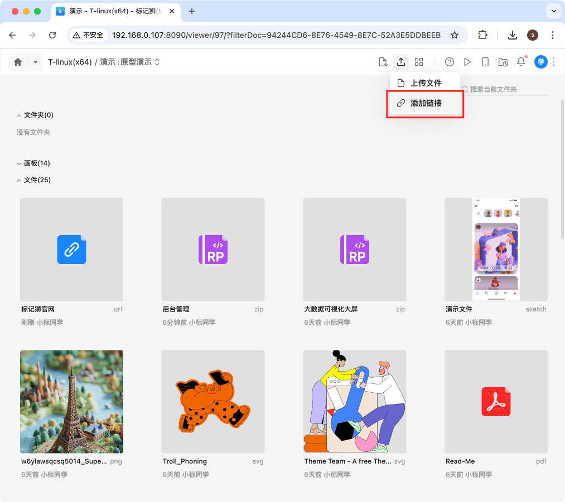Open the three-dot more options icon
Viewport: 565px width, 502px height.
(x=554, y=62)
